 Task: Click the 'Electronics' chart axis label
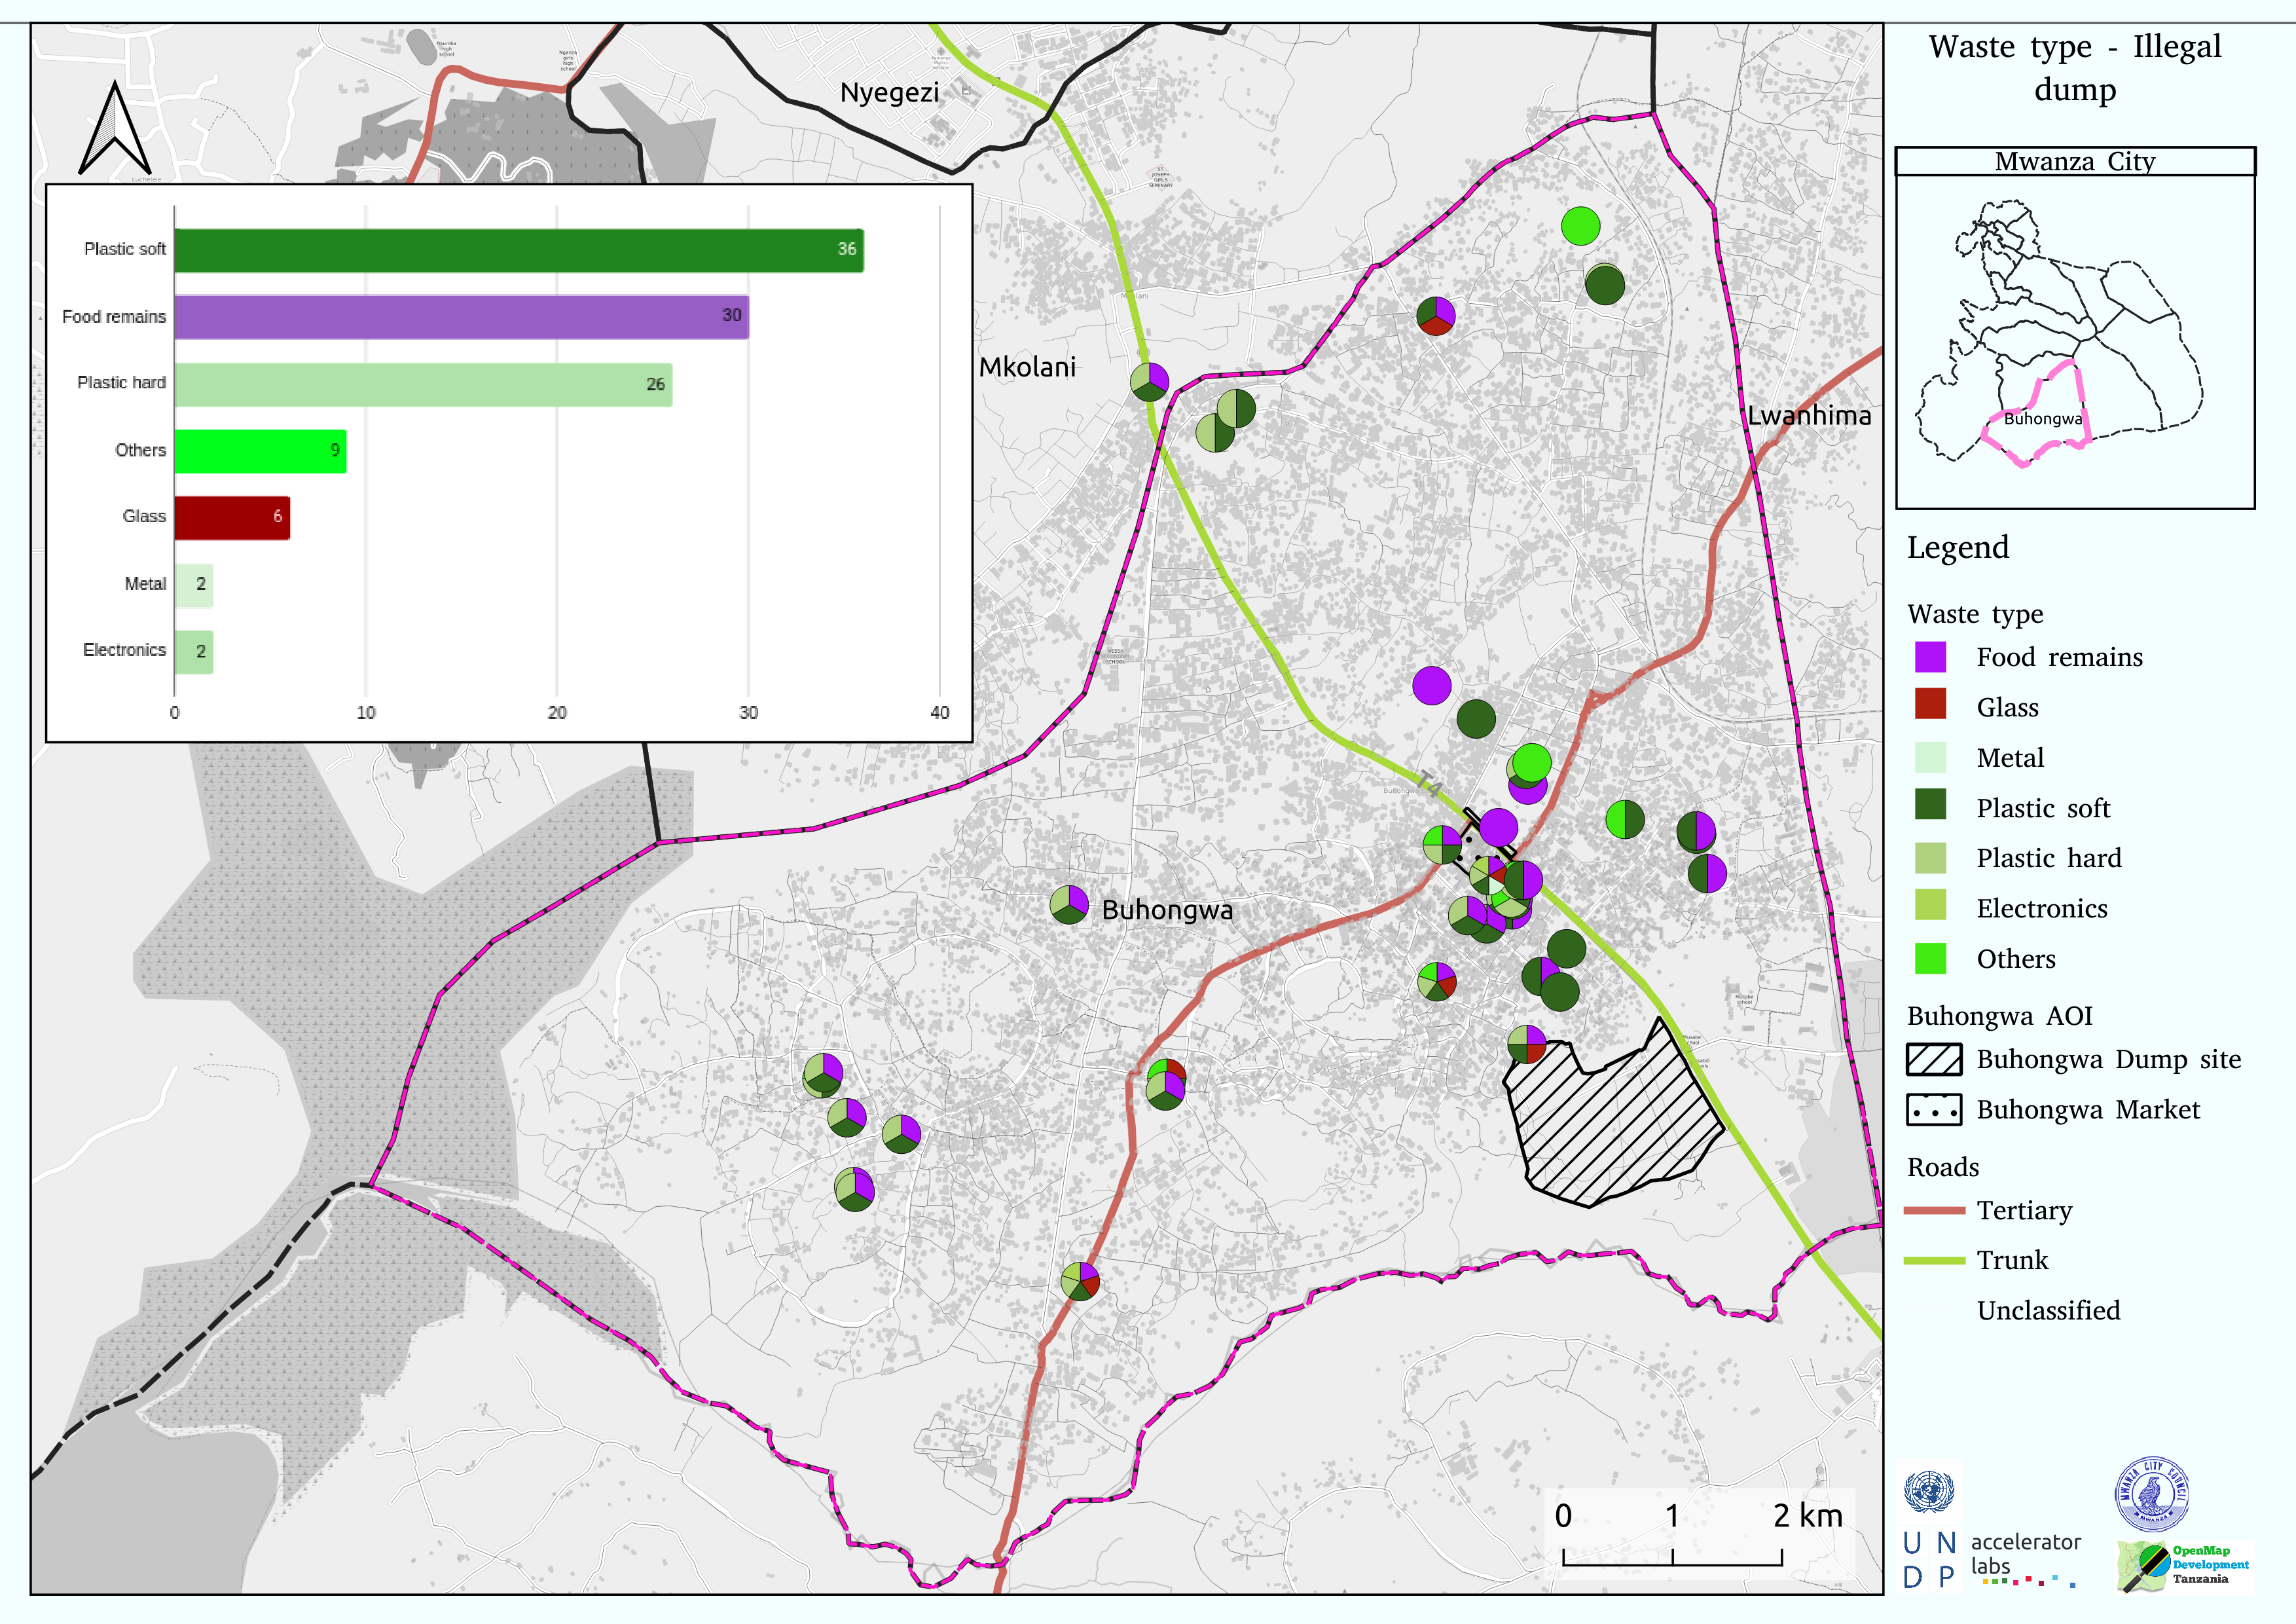coord(124,650)
